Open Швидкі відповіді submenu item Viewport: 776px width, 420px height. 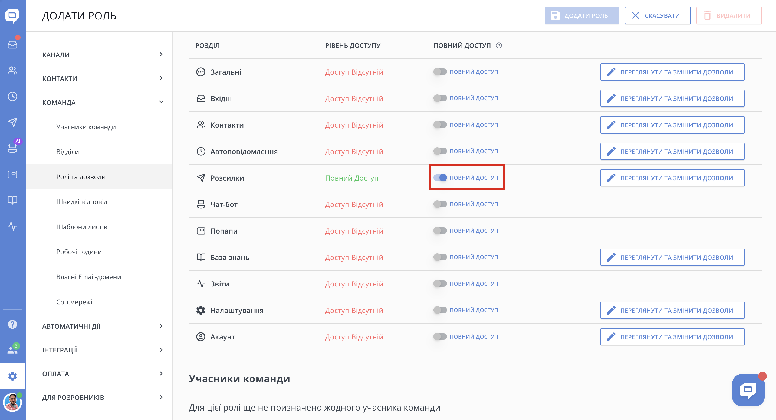coord(83,202)
